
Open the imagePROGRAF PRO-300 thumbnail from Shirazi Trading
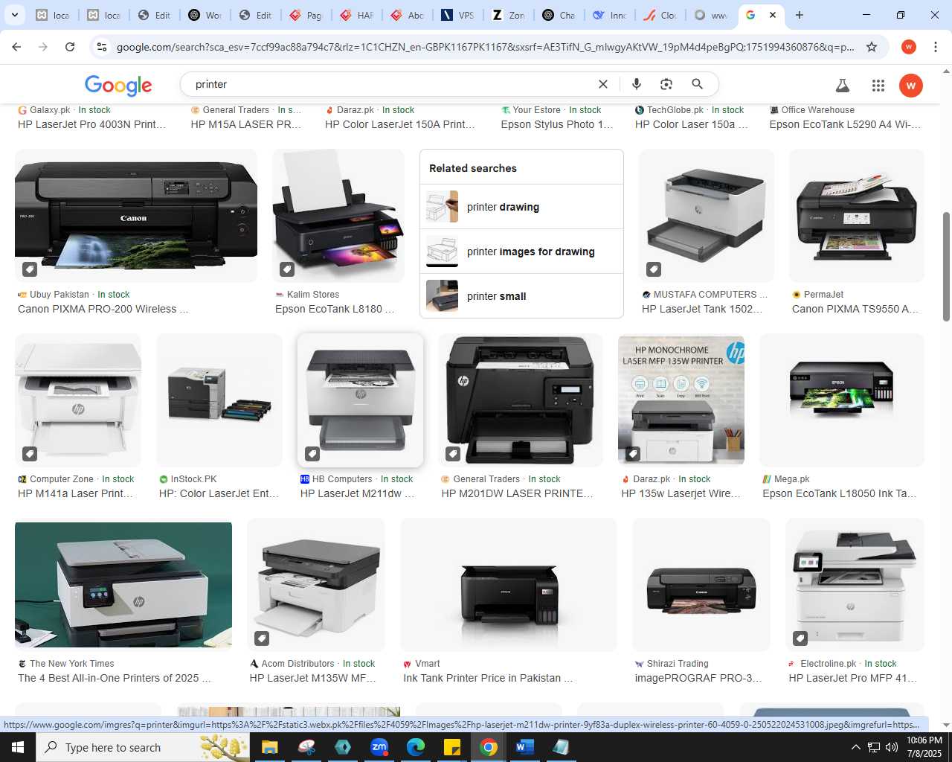point(701,585)
